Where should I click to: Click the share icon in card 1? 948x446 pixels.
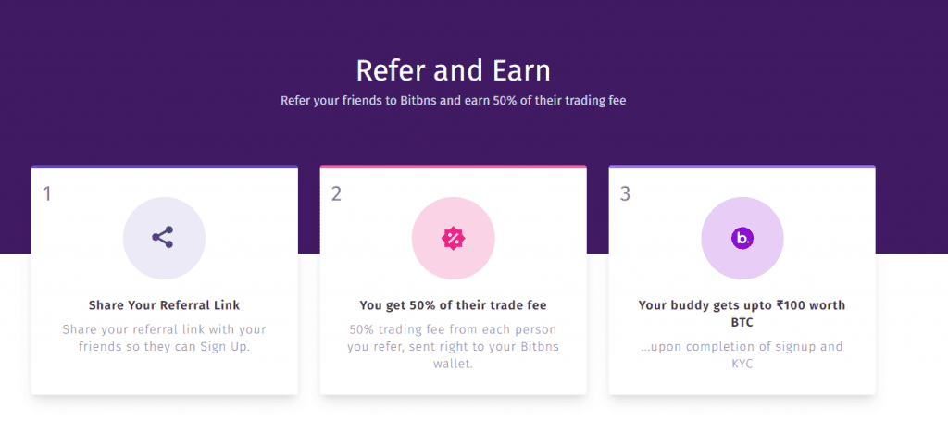click(x=163, y=238)
